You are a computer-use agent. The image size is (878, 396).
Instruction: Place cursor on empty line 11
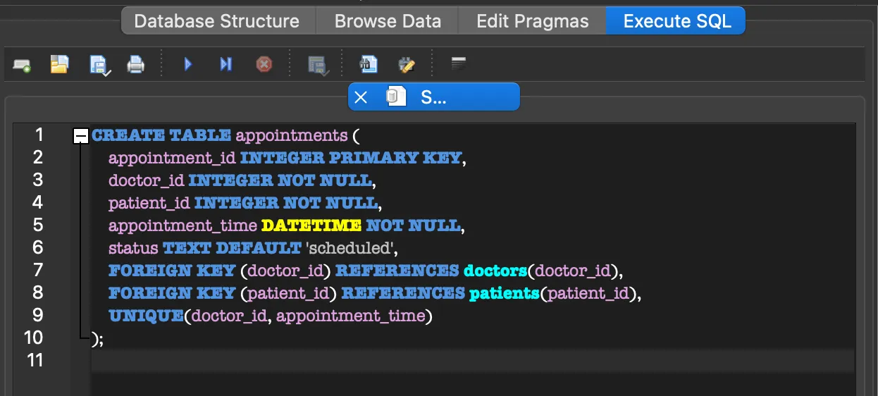[x=423, y=360]
